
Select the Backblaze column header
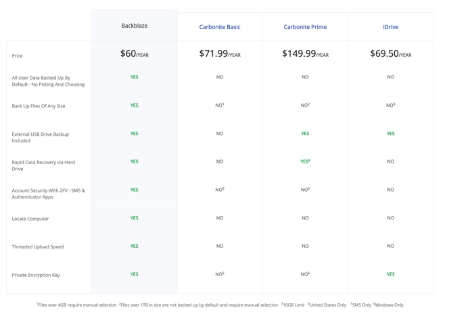click(135, 26)
